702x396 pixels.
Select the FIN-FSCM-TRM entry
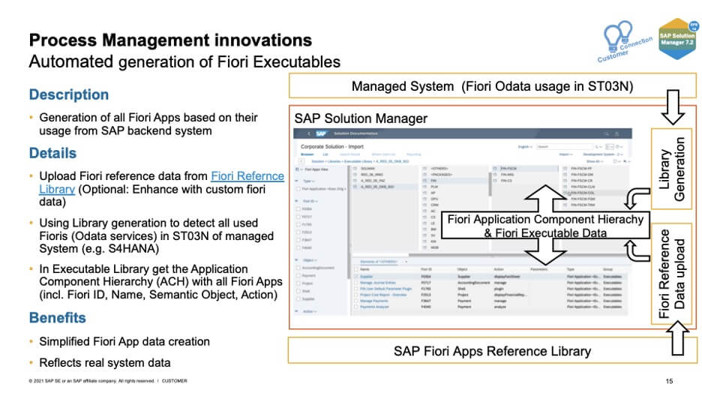pyautogui.click(x=583, y=205)
